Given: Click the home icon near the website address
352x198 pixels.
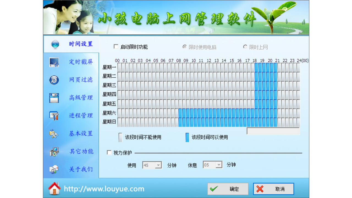Looking at the screenshot, I should pyautogui.click(x=55, y=189).
